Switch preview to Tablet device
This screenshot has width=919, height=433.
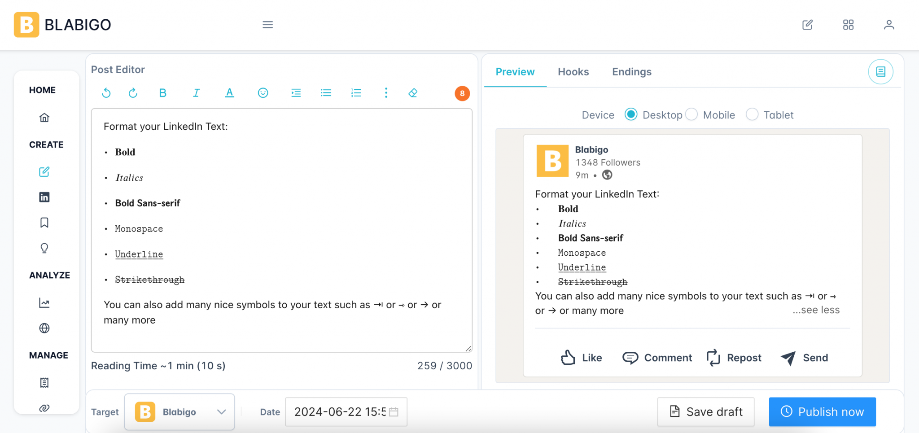tap(752, 114)
